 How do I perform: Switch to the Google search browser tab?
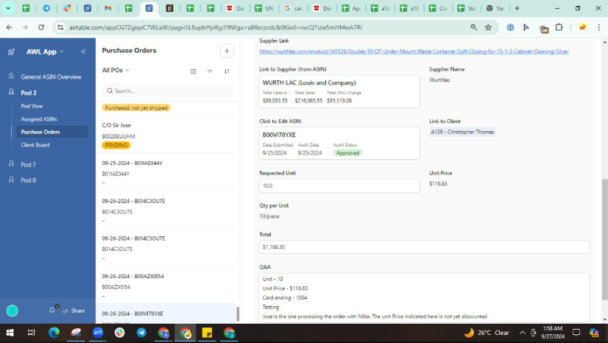point(293,8)
